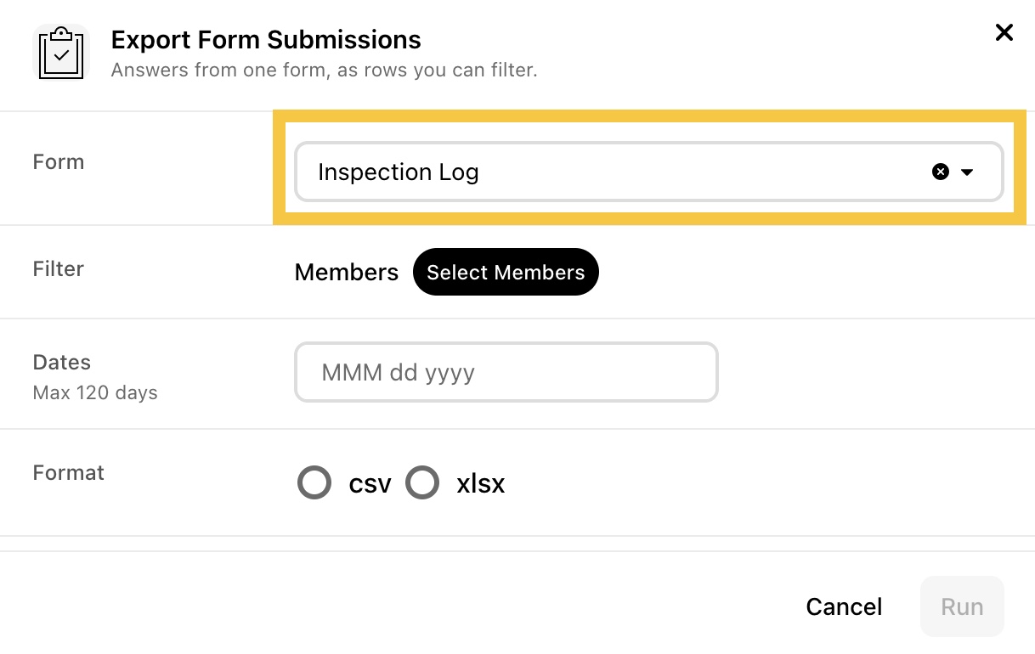Focus the MMM dd yyyy date field
Image resolution: width=1035 pixels, height=654 pixels.
click(x=506, y=372)
